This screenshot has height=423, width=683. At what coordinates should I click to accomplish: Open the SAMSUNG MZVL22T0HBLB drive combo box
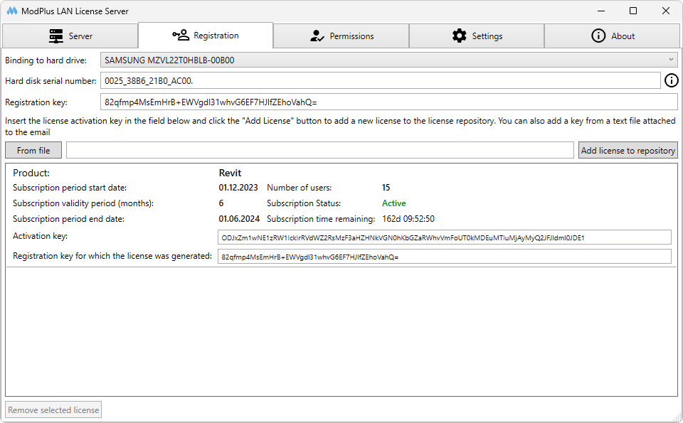[384, 60]
